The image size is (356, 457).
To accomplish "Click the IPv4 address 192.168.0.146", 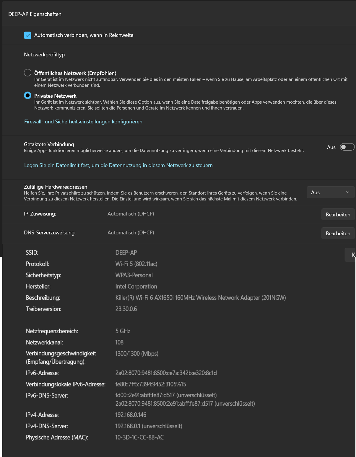I will coord(131,415).
